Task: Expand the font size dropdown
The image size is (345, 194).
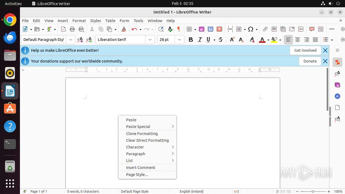Action: [180, 40]
